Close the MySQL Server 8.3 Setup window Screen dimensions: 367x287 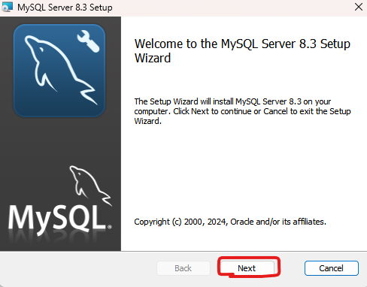(359, 7)
